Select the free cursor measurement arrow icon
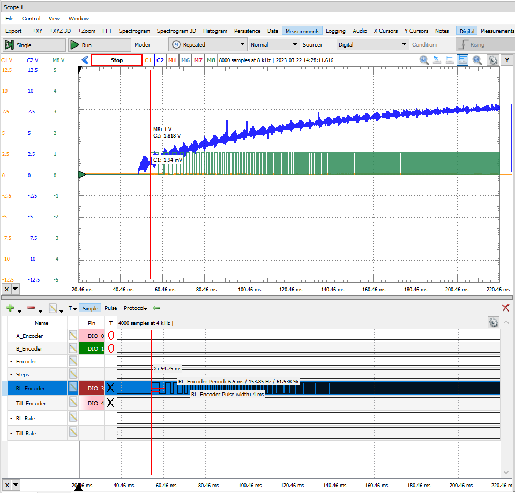 click(437, 60)
